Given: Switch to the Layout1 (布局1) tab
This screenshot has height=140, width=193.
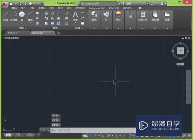Looking at the screenshot, I should tap(19, 135).
